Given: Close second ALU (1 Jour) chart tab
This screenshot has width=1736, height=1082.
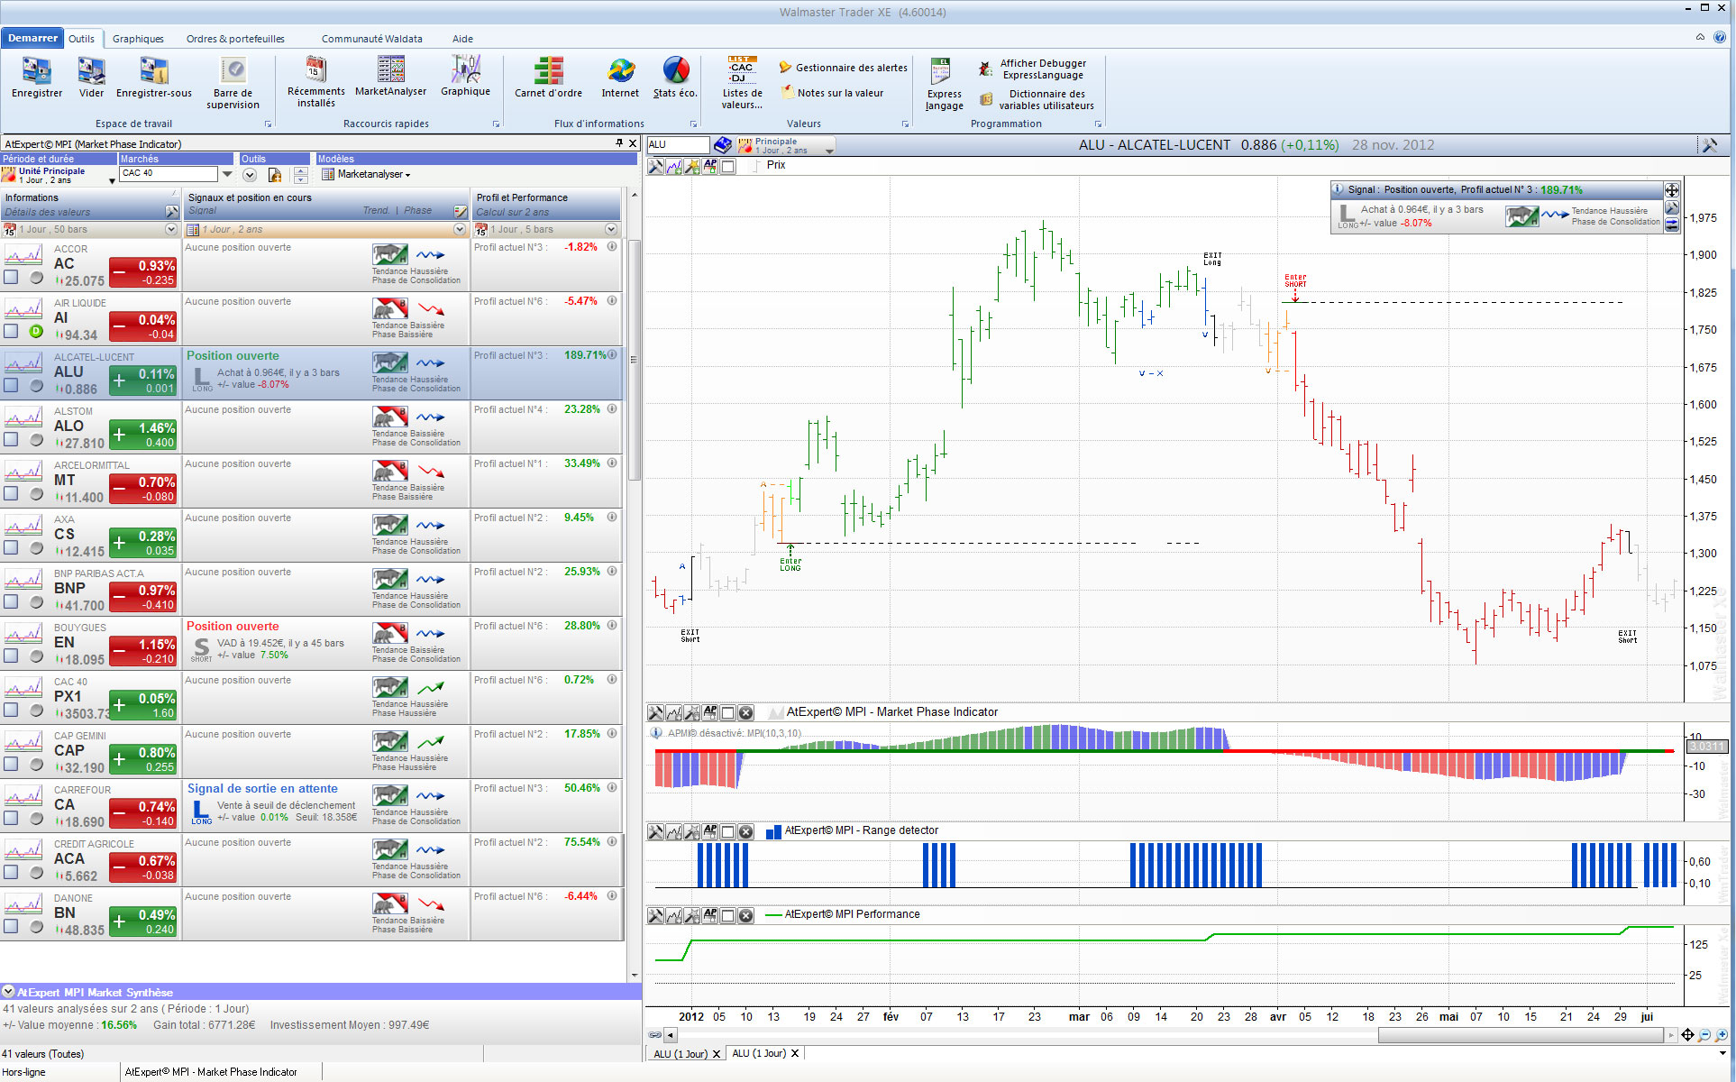Looking at the screenshot, I should pos(795,1053).
